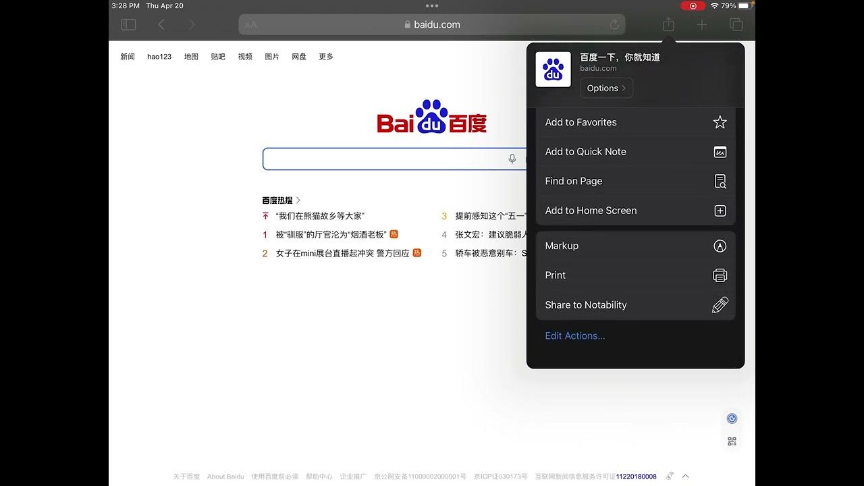Tap the Quick Note icon
The width and height of the screenshot is (864, 486).
point(720,152)
